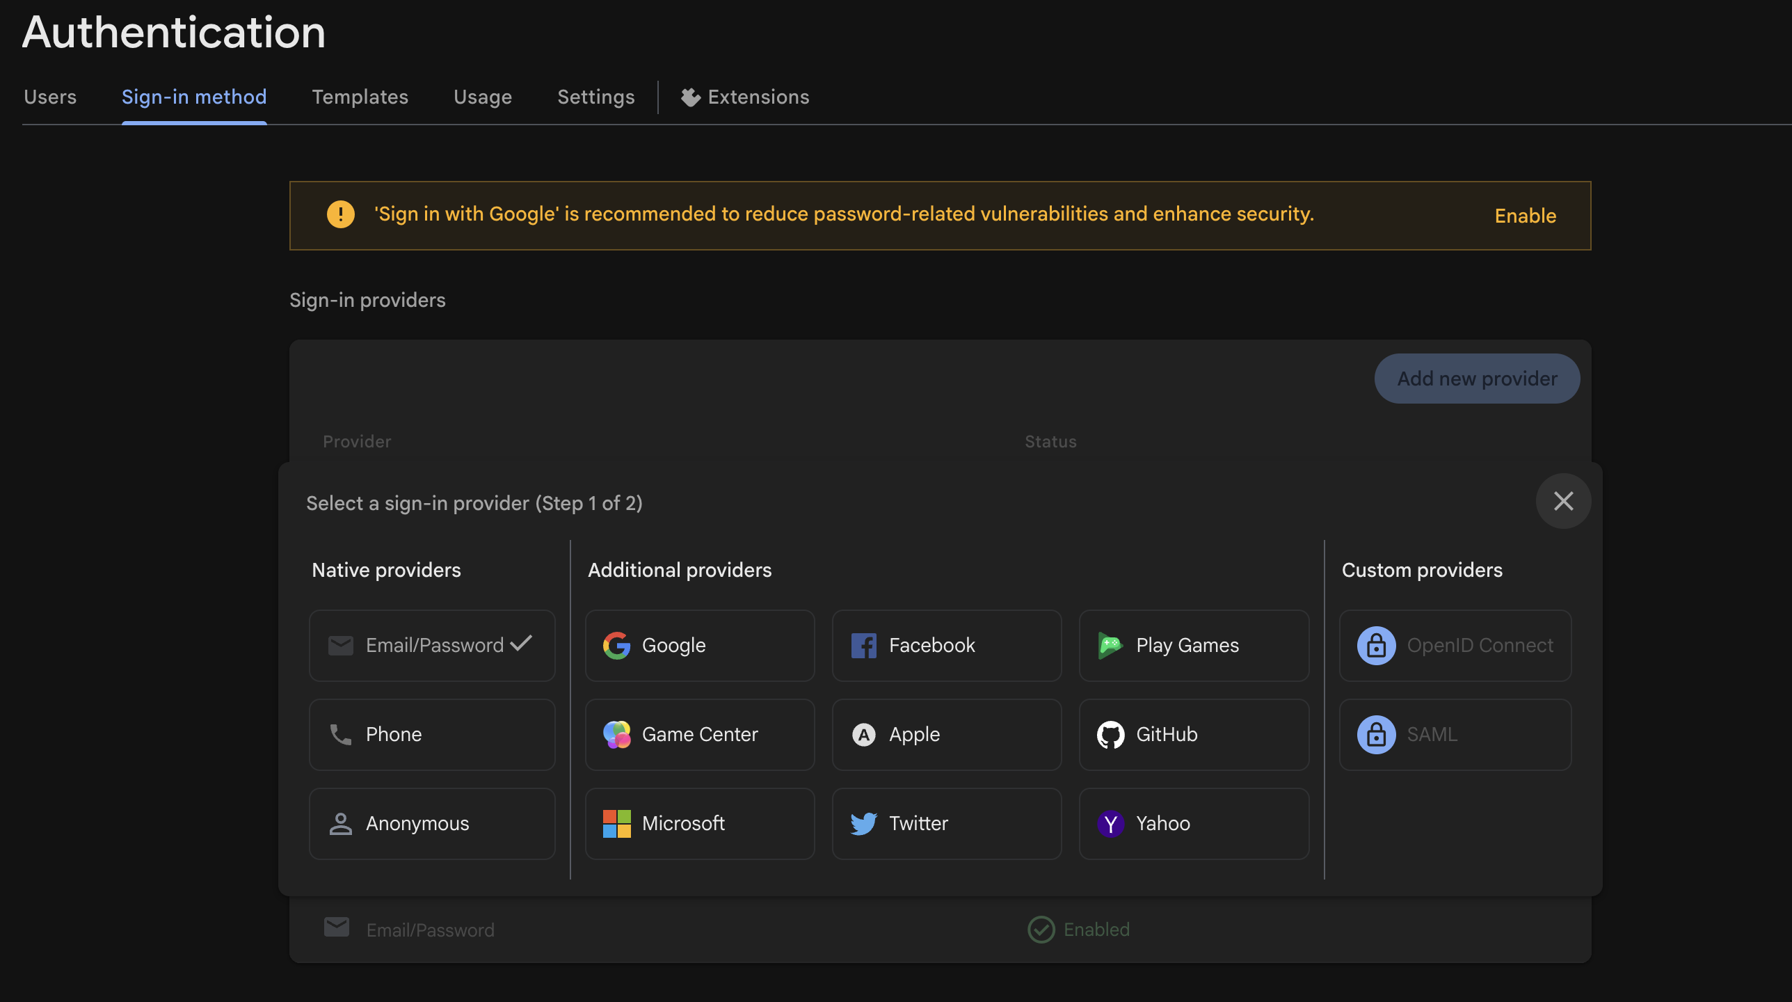Pick the Microsoft provider label
The image size is (1792, 1002).
coord(683,824)
